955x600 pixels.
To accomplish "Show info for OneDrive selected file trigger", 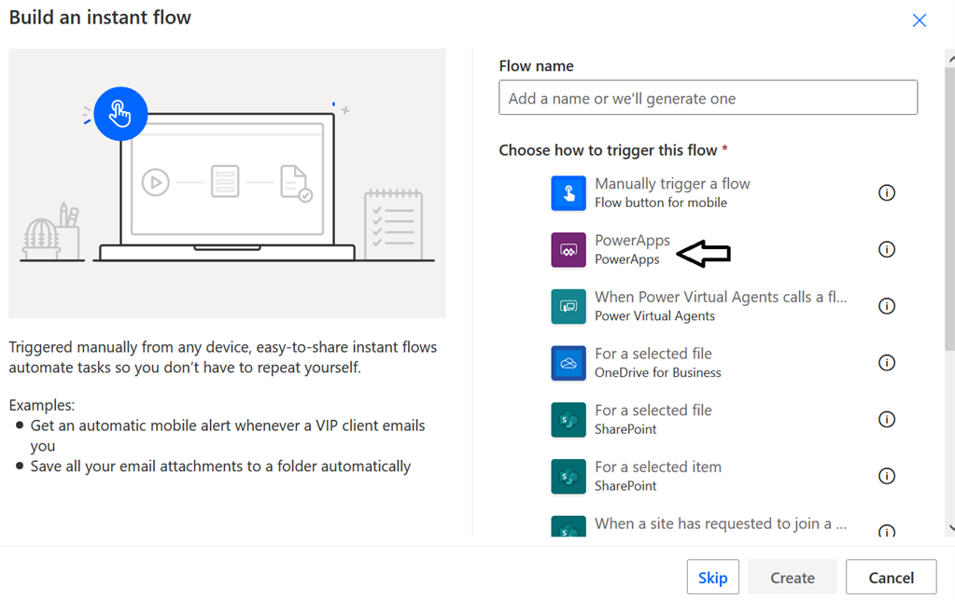I will (887, 362).
